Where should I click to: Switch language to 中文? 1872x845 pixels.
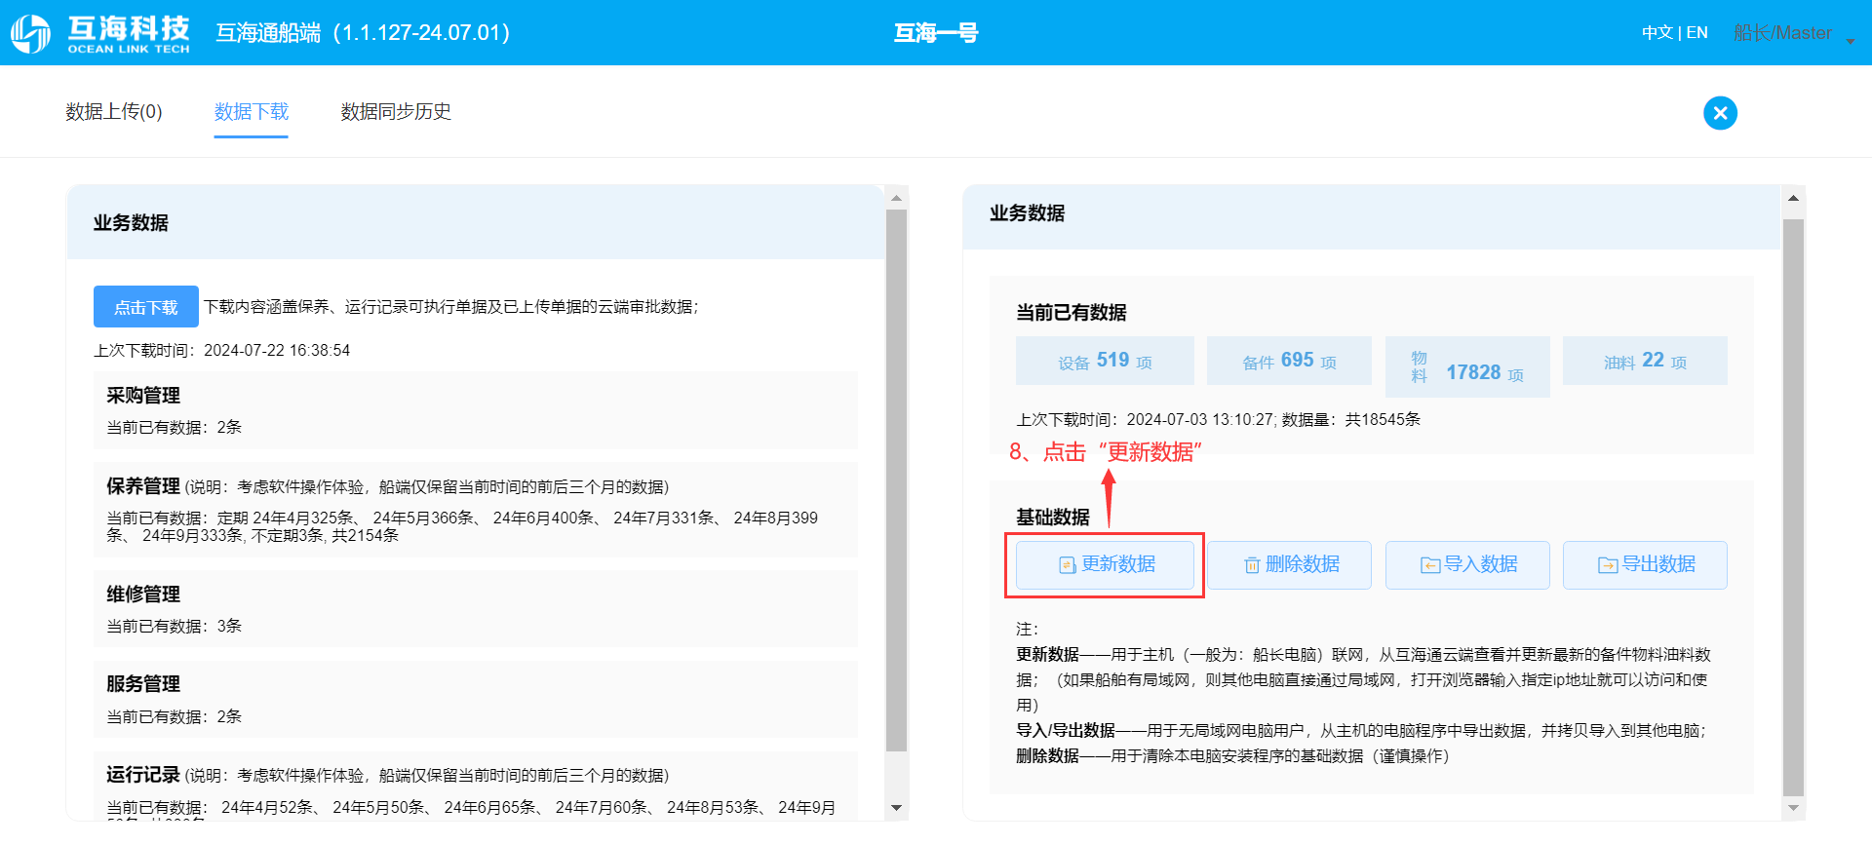pos(1657,33)
